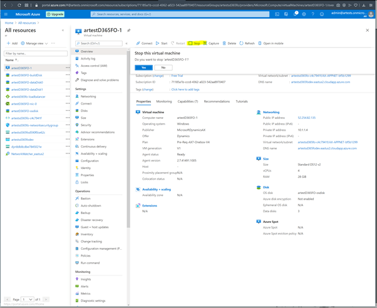
Task: Open Access control (IAM) menu item
Action: point(94,66)
